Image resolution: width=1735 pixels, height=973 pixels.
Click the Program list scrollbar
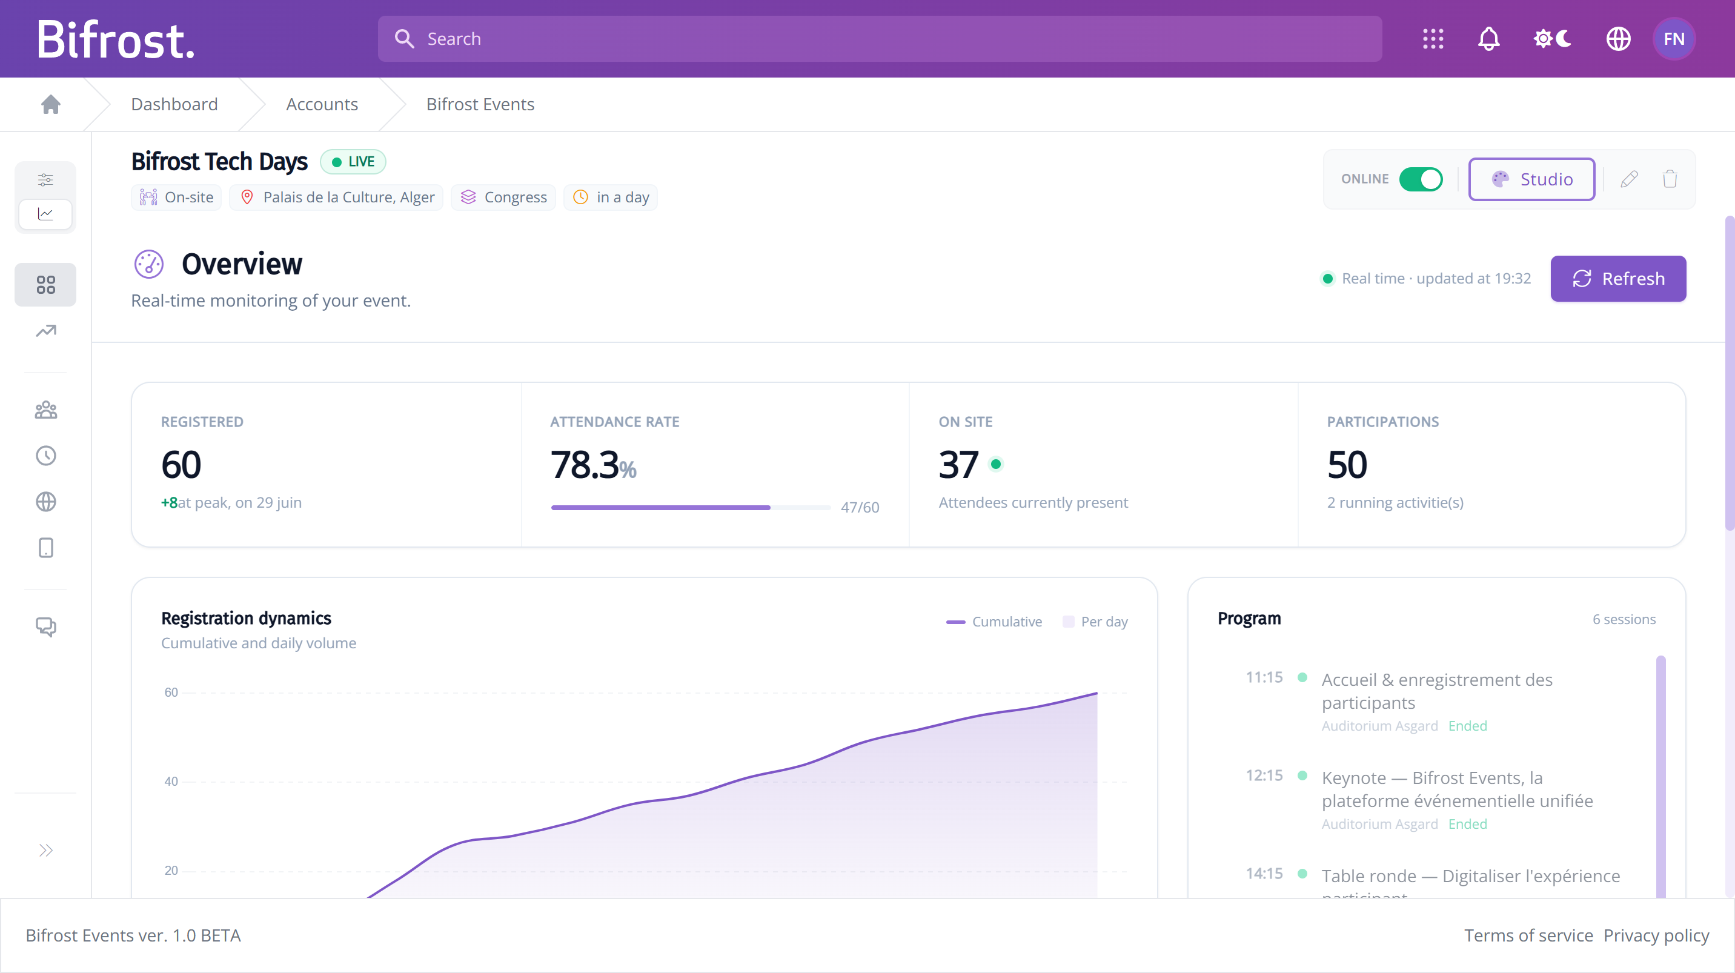coord(1660,775)
